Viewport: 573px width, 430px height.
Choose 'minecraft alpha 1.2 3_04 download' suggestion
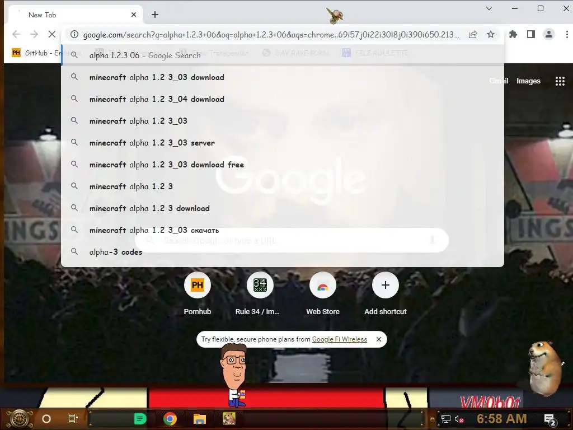[x=283, y=99]
